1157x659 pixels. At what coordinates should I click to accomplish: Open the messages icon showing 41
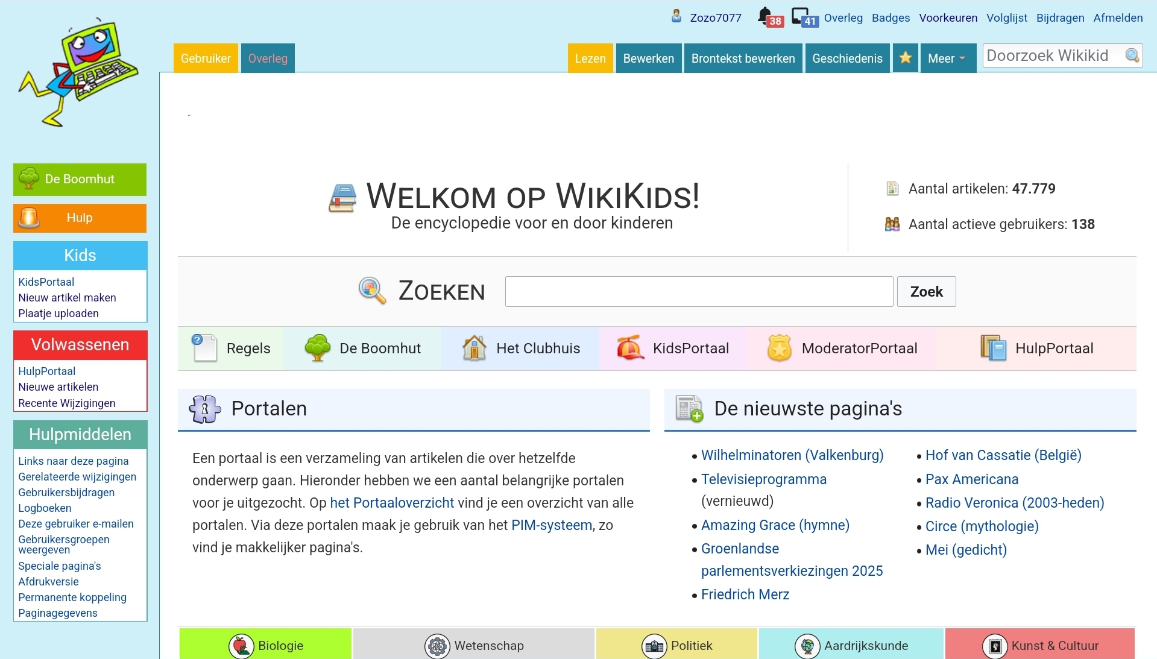(804, 17)
